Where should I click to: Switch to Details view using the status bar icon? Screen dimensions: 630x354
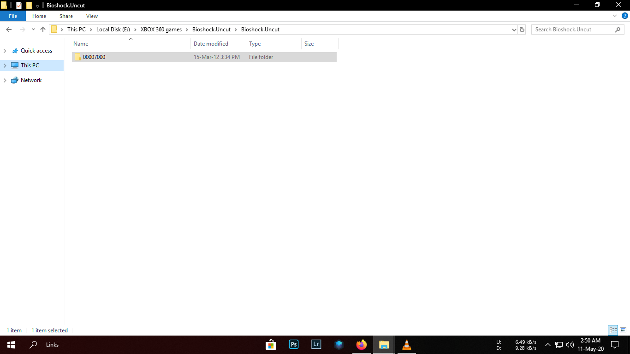click(613, 330)
